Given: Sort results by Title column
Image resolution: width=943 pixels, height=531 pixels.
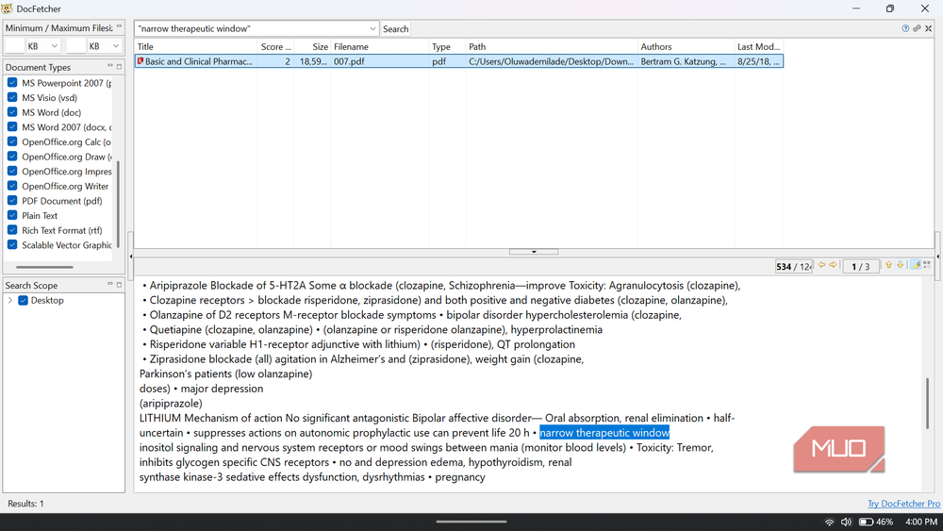Looking at the screenshot, I should pos(196,46).
